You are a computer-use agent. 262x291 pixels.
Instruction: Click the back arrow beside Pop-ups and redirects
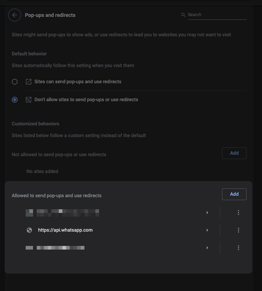click(x=15, y=15)
